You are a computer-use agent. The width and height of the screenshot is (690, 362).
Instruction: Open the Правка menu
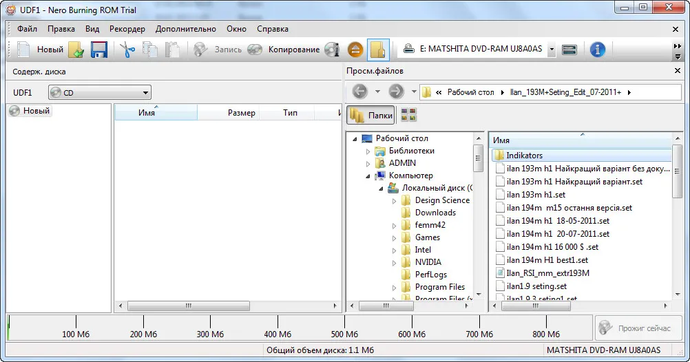click(61, 29)
